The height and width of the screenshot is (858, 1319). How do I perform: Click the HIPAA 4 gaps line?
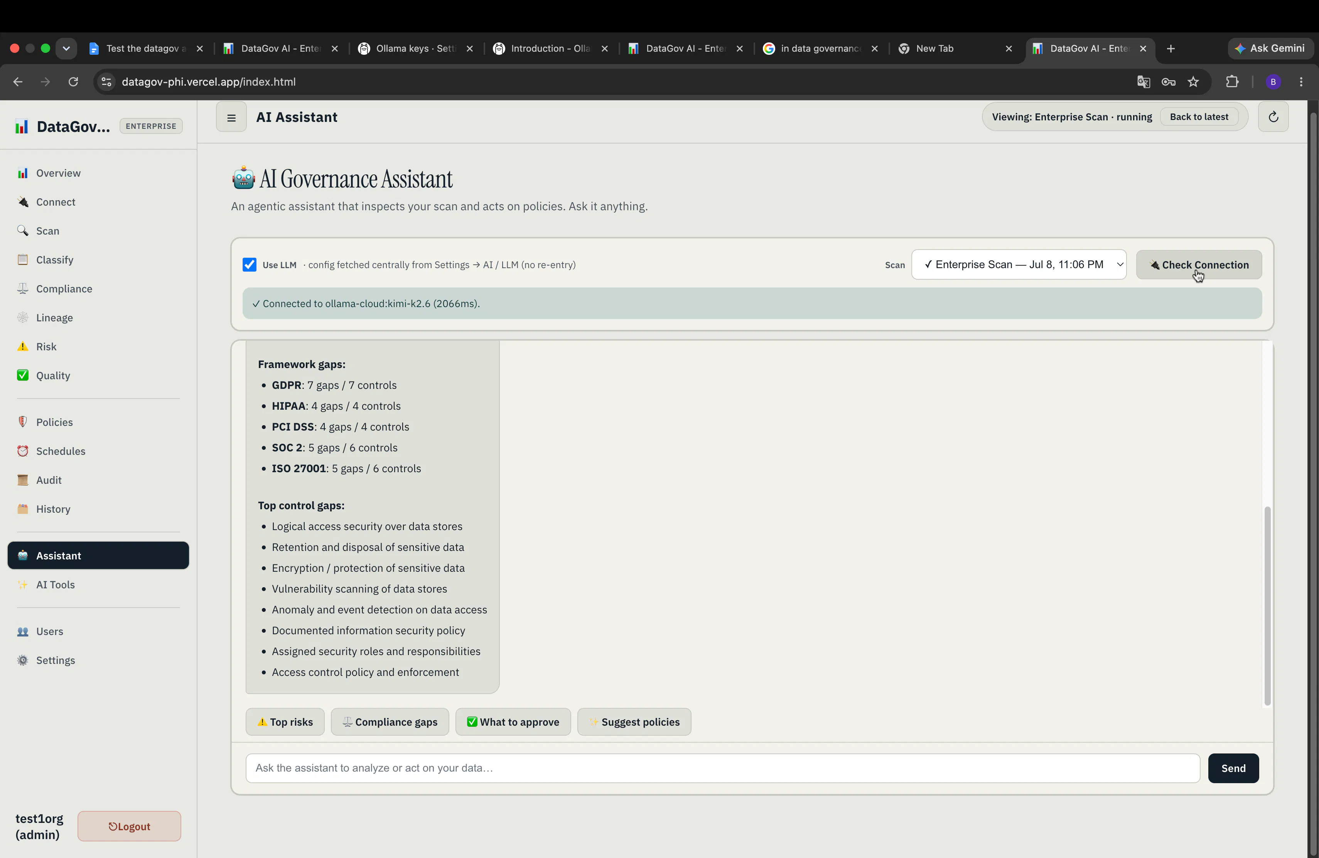336,406
